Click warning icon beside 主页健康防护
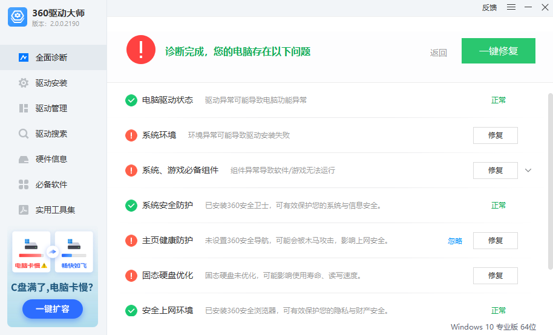 coord(131,241)
